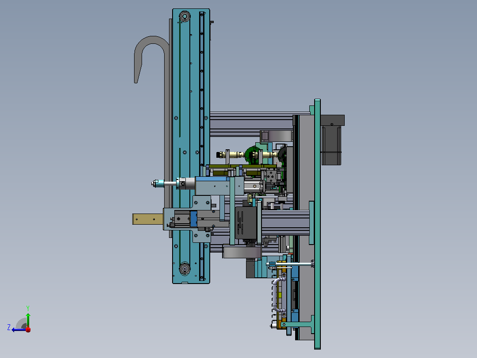Select the brass-colored bar on left
This screenshot has height=358, width=477.
coord(148,219)
